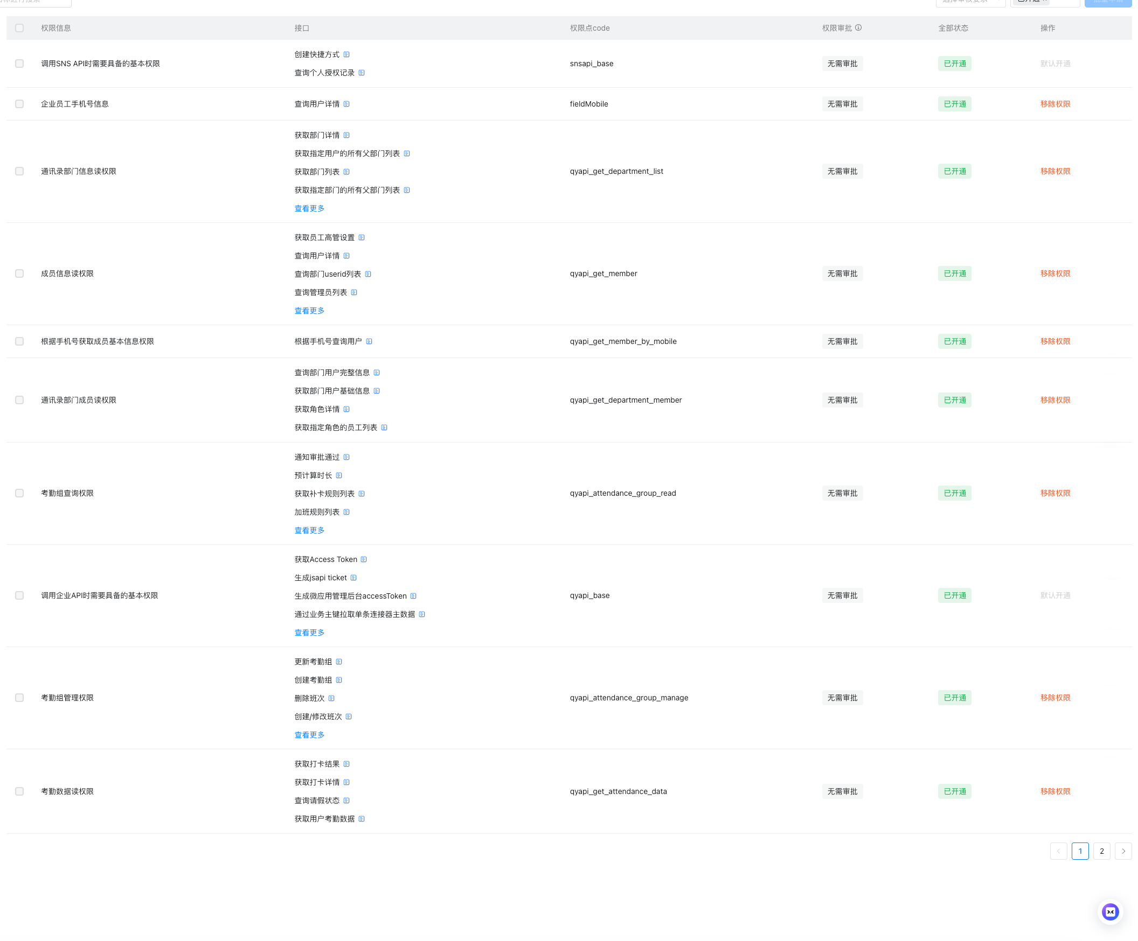Click the next page arrow
This screenshot has width=1138, height=941.
click(x=1123, y=852)
